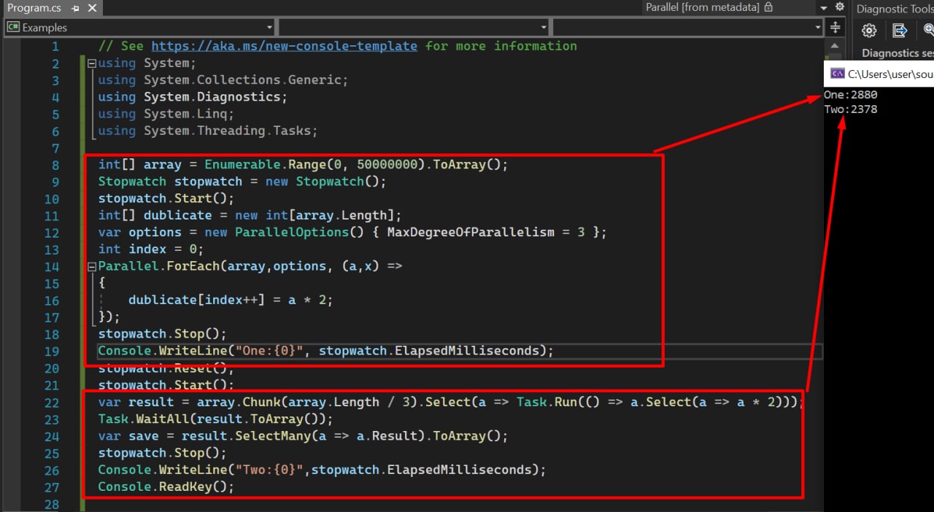Click 'ParallelOptions' in line 12
The width and height of the screenshot is (934, 512).
292,233
